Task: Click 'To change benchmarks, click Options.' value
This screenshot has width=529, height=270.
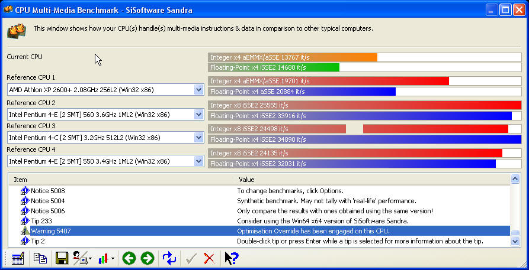Action: (x=290, y=191)
